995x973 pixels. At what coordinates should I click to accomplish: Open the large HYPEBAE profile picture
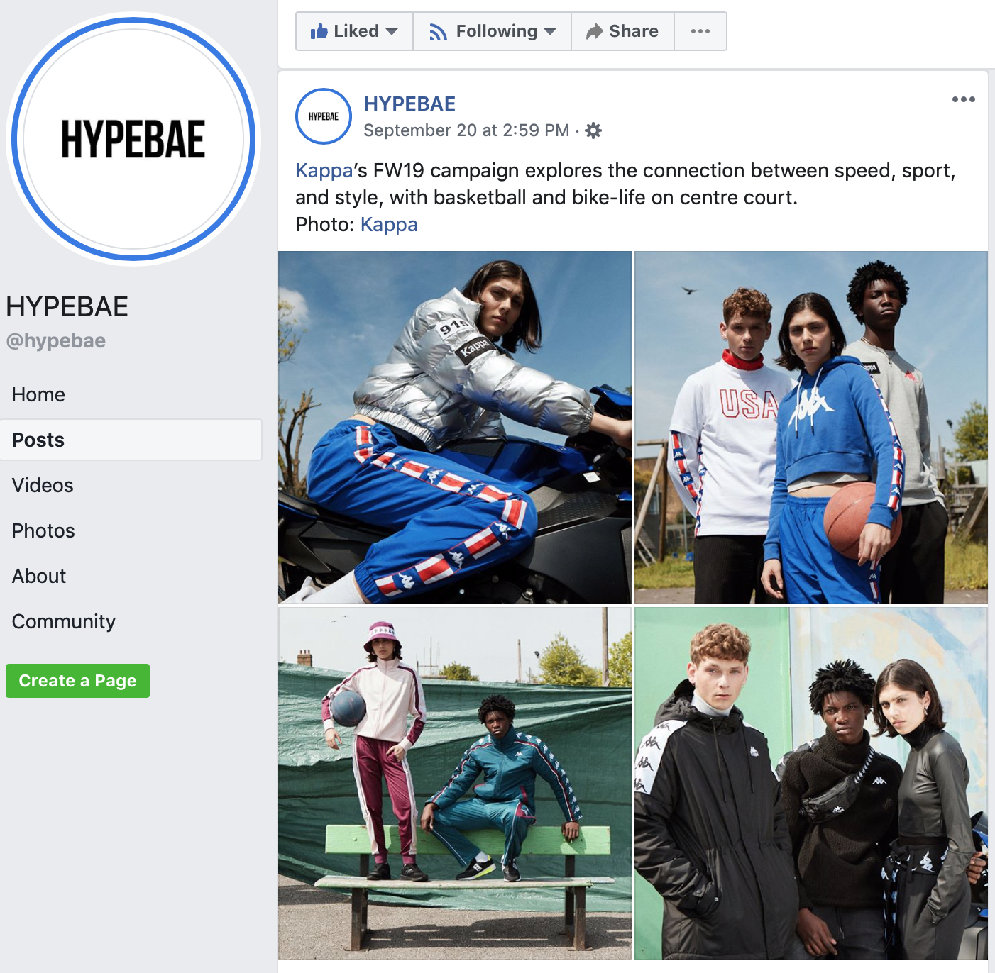[133, 139]
